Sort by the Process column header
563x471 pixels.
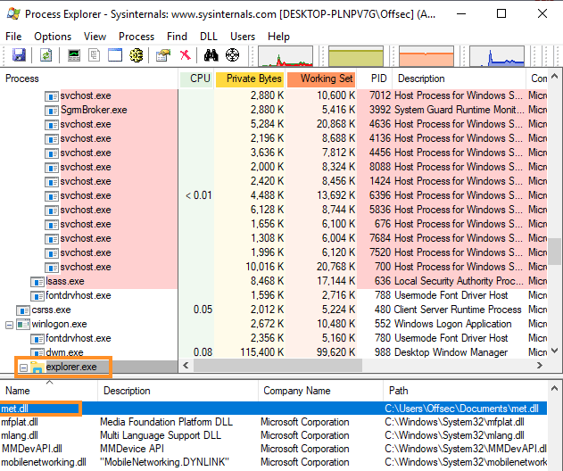coord(89,78)
